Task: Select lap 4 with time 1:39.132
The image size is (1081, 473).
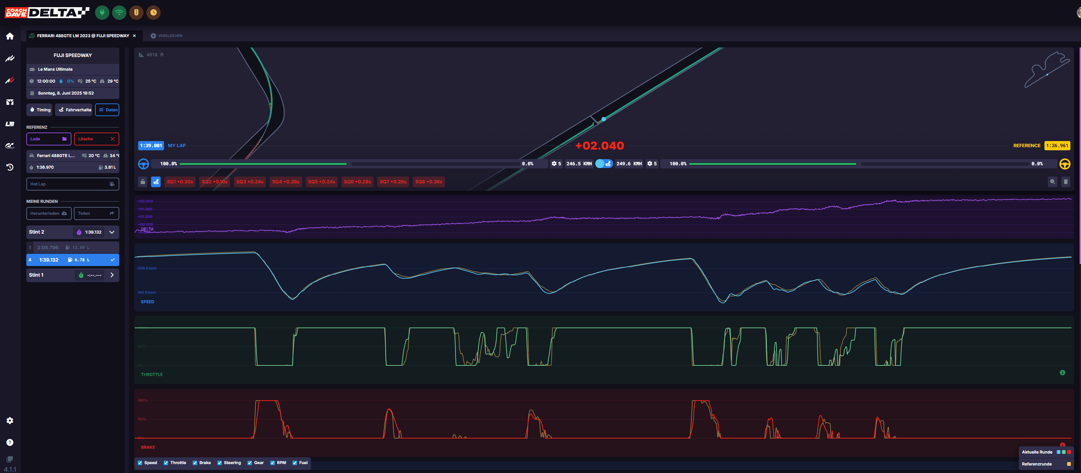Action: click(x=72, y=260)
